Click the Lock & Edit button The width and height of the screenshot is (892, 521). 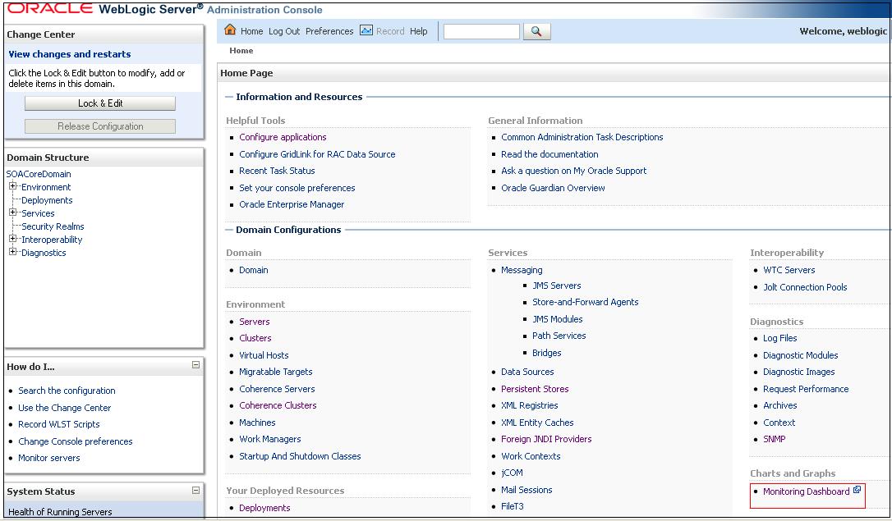pos(100,103)
